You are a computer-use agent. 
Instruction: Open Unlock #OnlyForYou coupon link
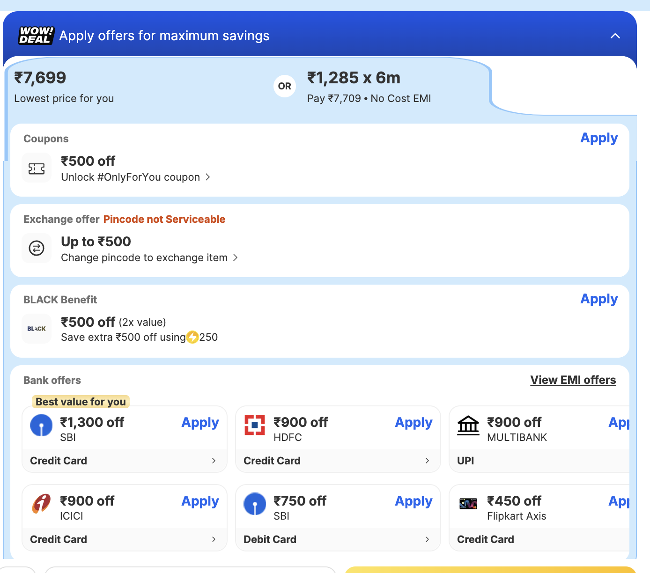click(x=135, y=177)
